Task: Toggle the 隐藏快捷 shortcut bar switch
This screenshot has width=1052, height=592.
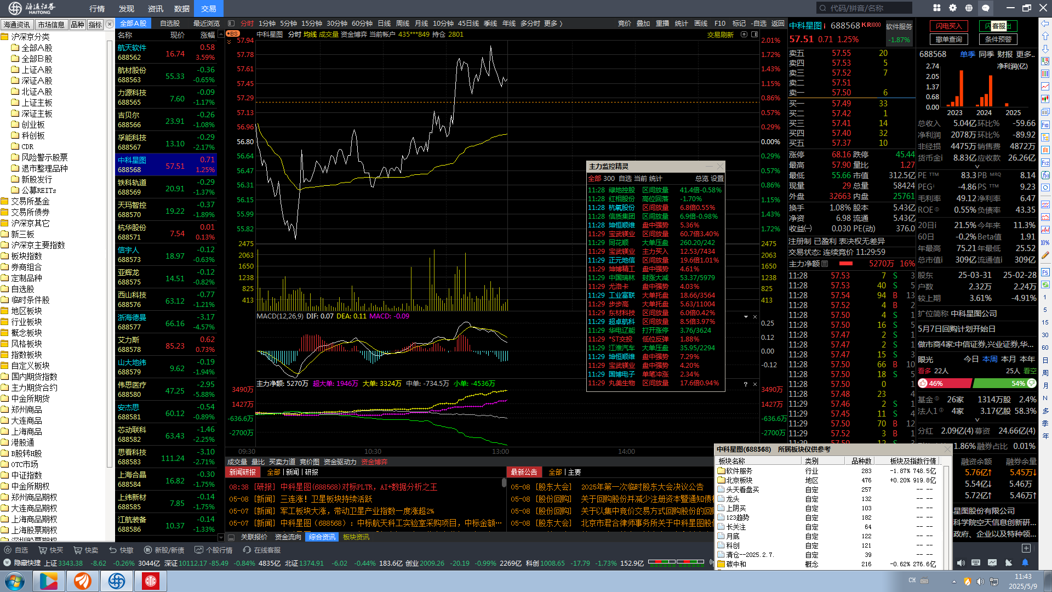Action: [x=7, y=563]
